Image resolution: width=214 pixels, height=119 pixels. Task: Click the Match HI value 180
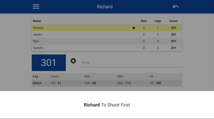pyautogui.click(x=158, y=83)
